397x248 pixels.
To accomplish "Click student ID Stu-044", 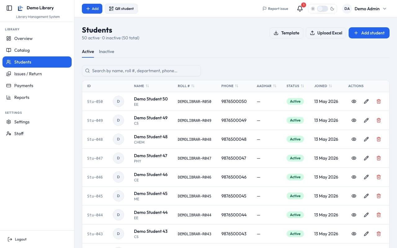I will (95, 215).
